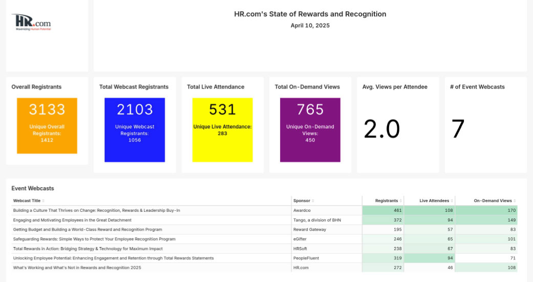Click the HR.com logo

(x=31, y=22)
